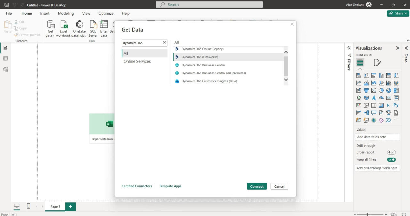Image resolution: width=410 pixels, height=216 pixels.
Task: Choose the SQL Server data source icon
Action: pos(93,29)
